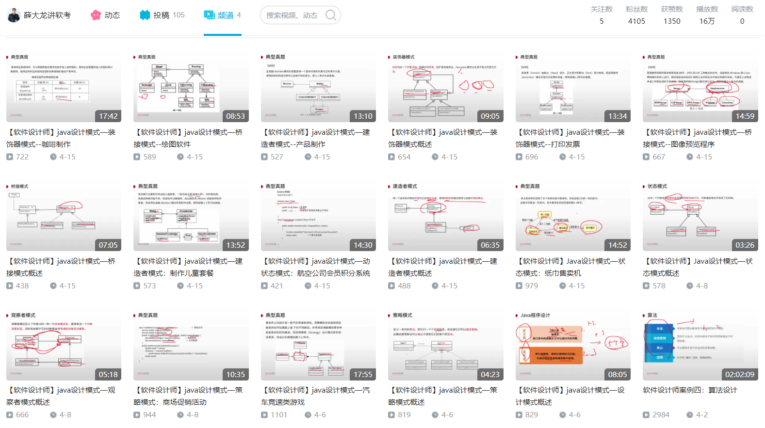The image size is (765, 428).
Task: Click play-count icon beside 944
Action: click(x=137, y=415)
